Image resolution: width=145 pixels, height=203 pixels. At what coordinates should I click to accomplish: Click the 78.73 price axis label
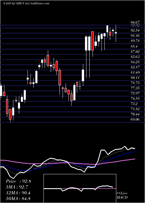135,83
